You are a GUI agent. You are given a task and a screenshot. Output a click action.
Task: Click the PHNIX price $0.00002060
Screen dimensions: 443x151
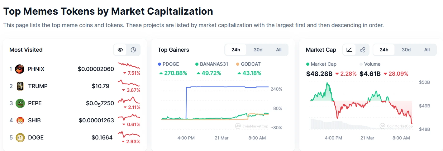96,69
